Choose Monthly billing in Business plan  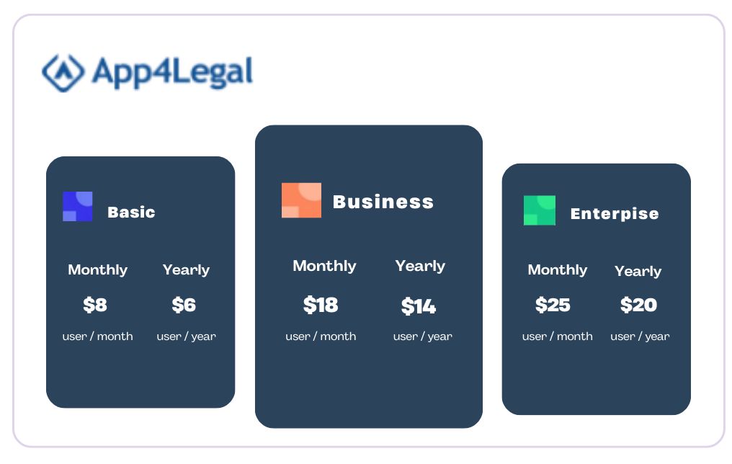pos(324,266)
